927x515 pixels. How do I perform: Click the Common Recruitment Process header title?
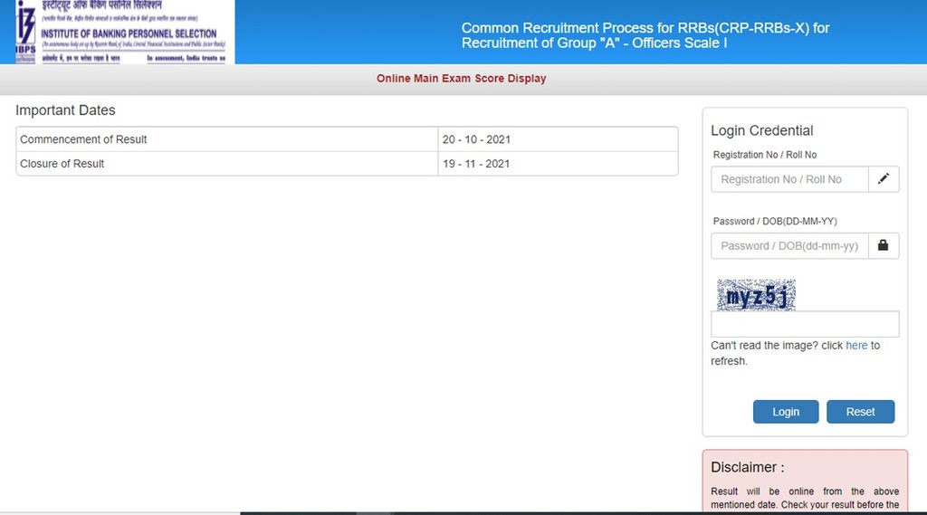[x=645, y=35]
